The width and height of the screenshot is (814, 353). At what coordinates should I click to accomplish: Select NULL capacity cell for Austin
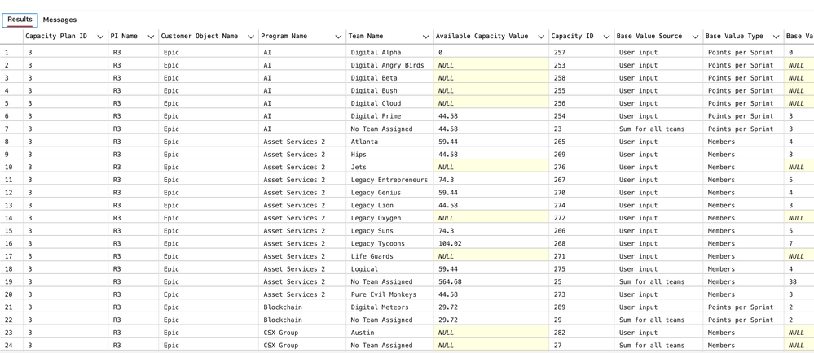491,333
